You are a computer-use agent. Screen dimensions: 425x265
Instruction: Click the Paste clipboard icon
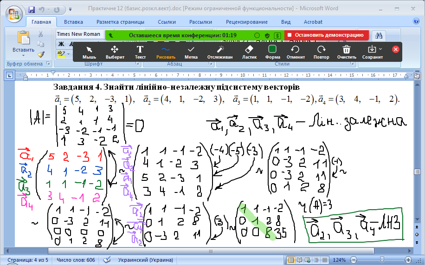pyautogui.click(x=23, y=38)
